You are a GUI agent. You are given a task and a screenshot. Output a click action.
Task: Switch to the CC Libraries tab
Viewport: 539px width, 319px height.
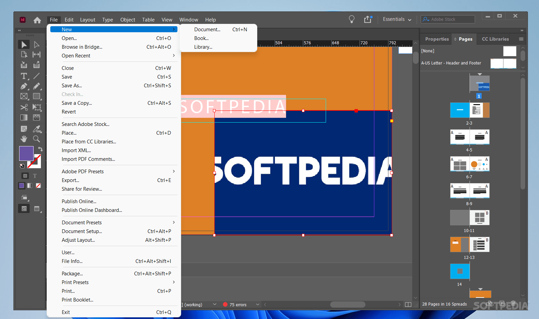(495, 39)
